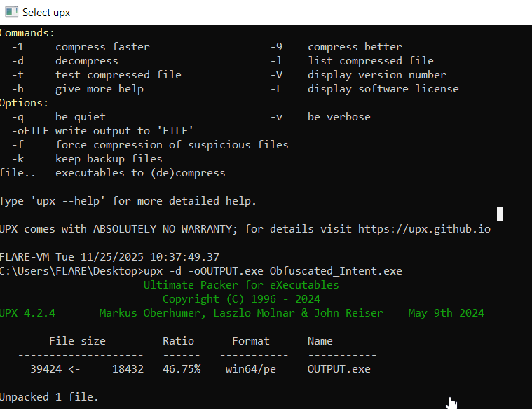Click the 'May 9th 2024' release date
The height and width of the screenshot is (409, 532).
click(446, 313)
